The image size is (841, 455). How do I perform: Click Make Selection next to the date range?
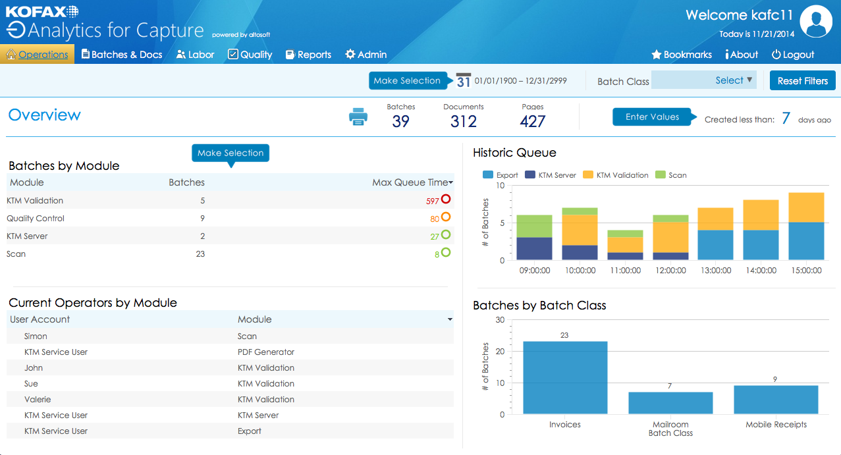click(x=407, y=80)
